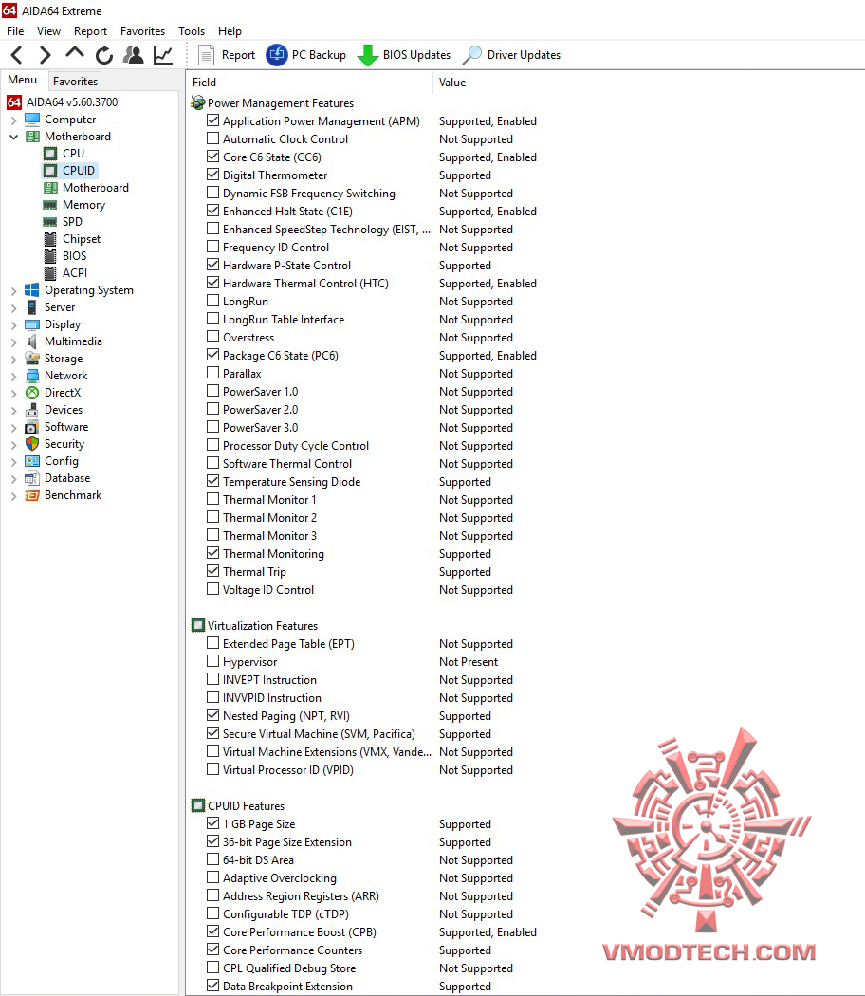Click the Driver Updates button label

coord(524,55)
